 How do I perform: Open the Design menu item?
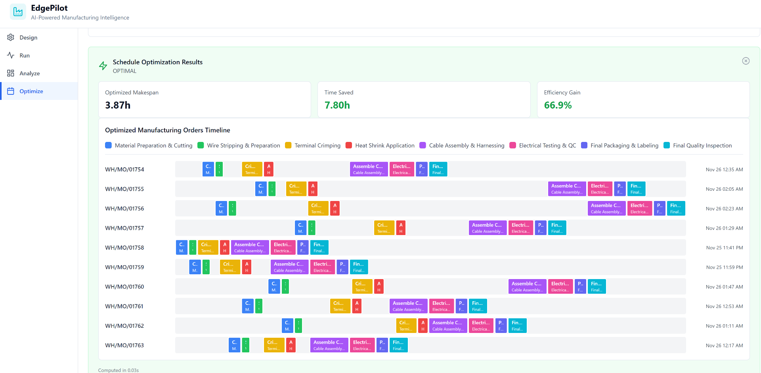pos(39,37)
